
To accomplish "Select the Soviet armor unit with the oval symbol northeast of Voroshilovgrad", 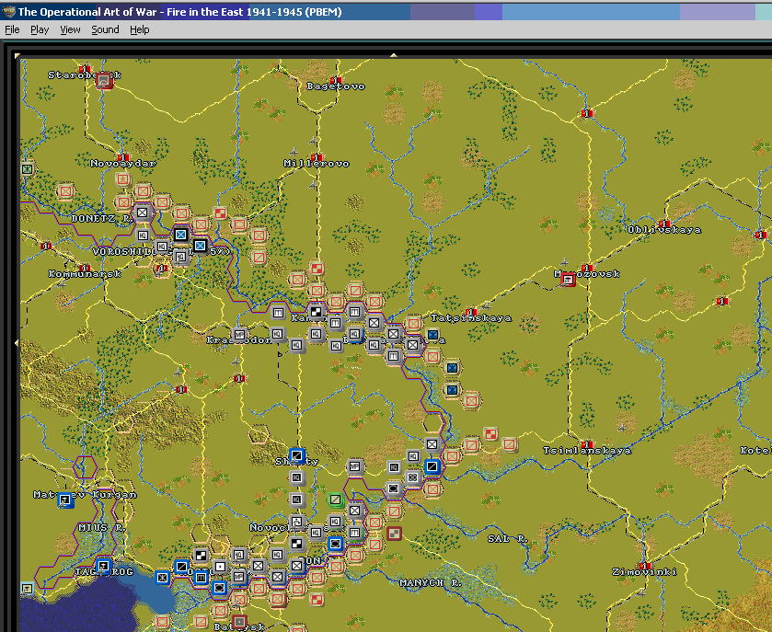I will point(240,224).
